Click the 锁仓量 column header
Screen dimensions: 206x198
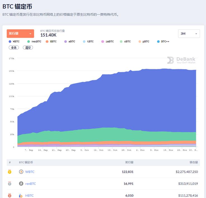(194, 162)
